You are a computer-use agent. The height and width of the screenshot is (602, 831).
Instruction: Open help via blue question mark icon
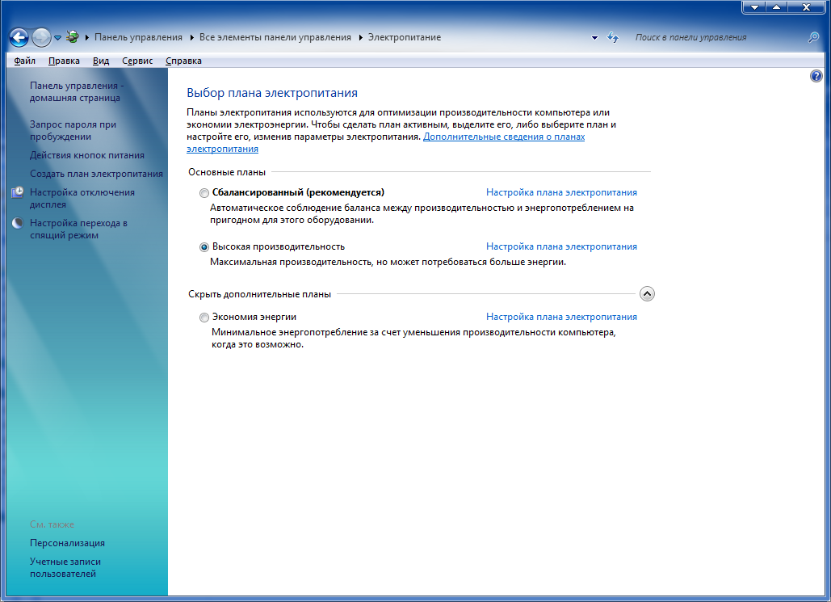point(816,76)
